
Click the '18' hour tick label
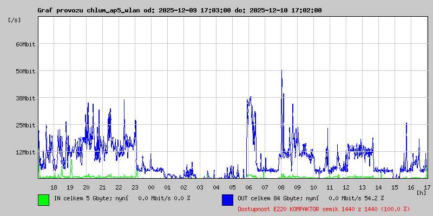[x=54, y=187]
